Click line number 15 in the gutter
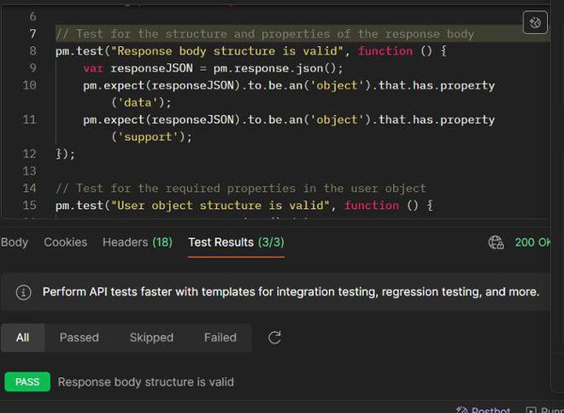 (30, 205)
